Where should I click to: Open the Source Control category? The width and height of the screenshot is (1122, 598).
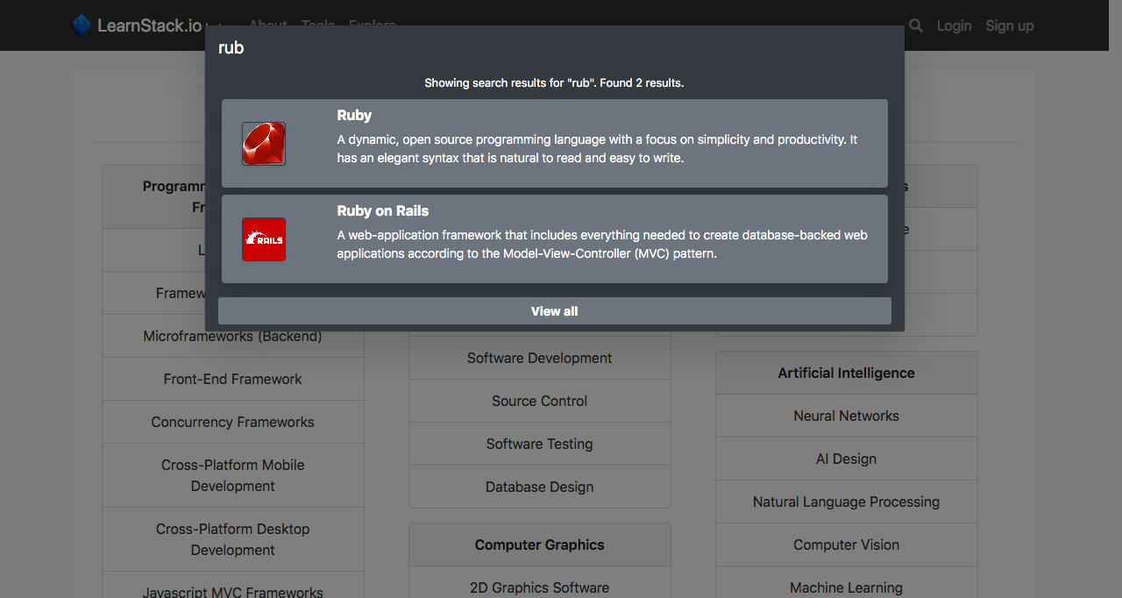click(x=539, y=401)
